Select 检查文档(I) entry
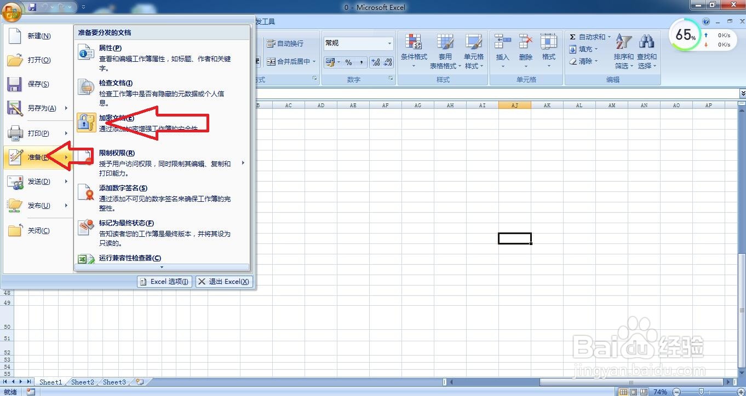The image size is (746, 396). [162, 93]
